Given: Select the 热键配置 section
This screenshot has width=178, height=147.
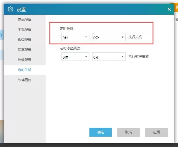Looking at the screenshot, I should (25, 60).
